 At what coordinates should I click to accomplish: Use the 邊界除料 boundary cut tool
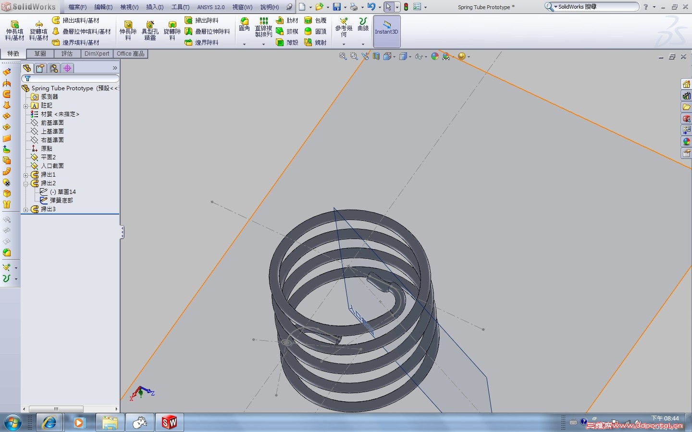(202, 42)
